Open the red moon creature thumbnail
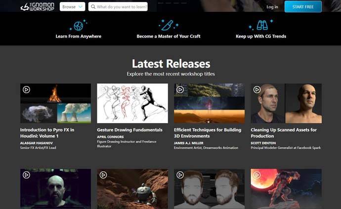The width and height of the screenshot is (341, 209). click(286, 189)
